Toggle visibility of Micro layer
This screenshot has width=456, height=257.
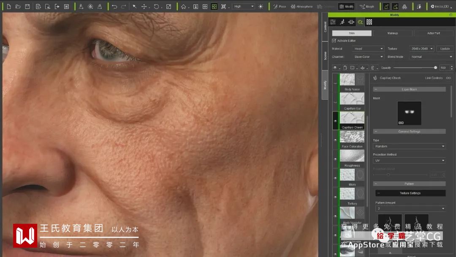click(x=335, y=178)
